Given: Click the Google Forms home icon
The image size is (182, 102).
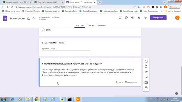Looking at the screenshot, I should click(x=5, y=18).
